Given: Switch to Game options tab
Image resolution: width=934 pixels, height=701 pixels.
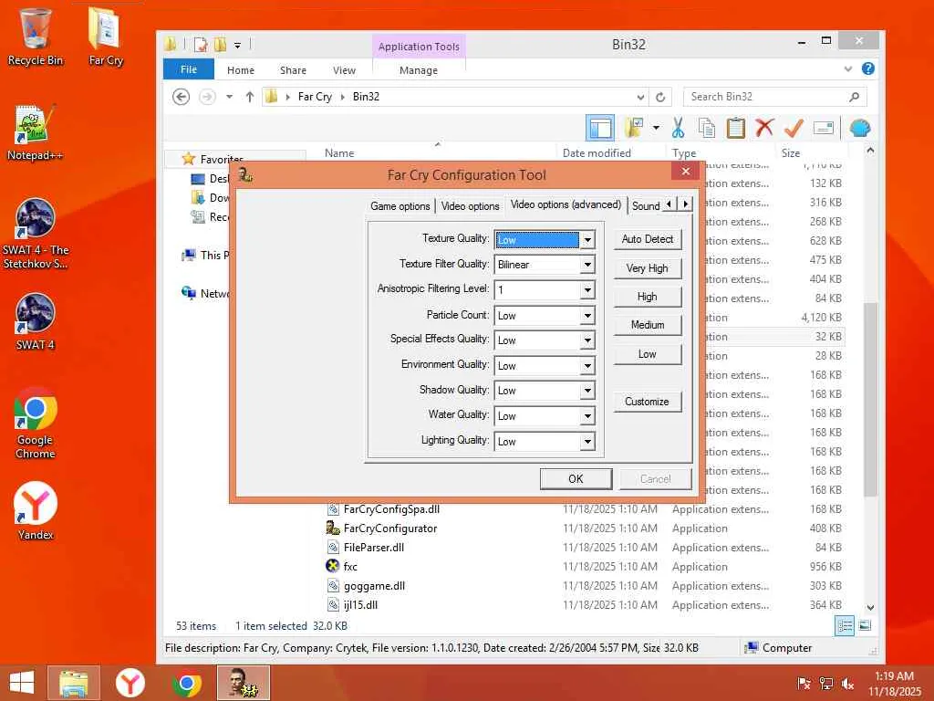Looking at the screenshot, I should pos(400,206).
